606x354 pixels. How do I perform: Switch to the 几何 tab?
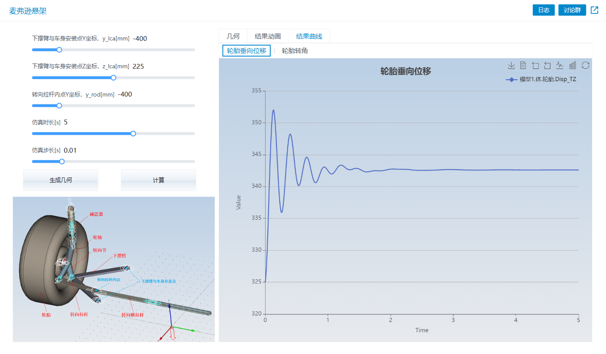tap(233, 36)
